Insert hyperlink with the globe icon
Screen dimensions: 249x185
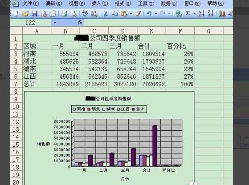179,14
